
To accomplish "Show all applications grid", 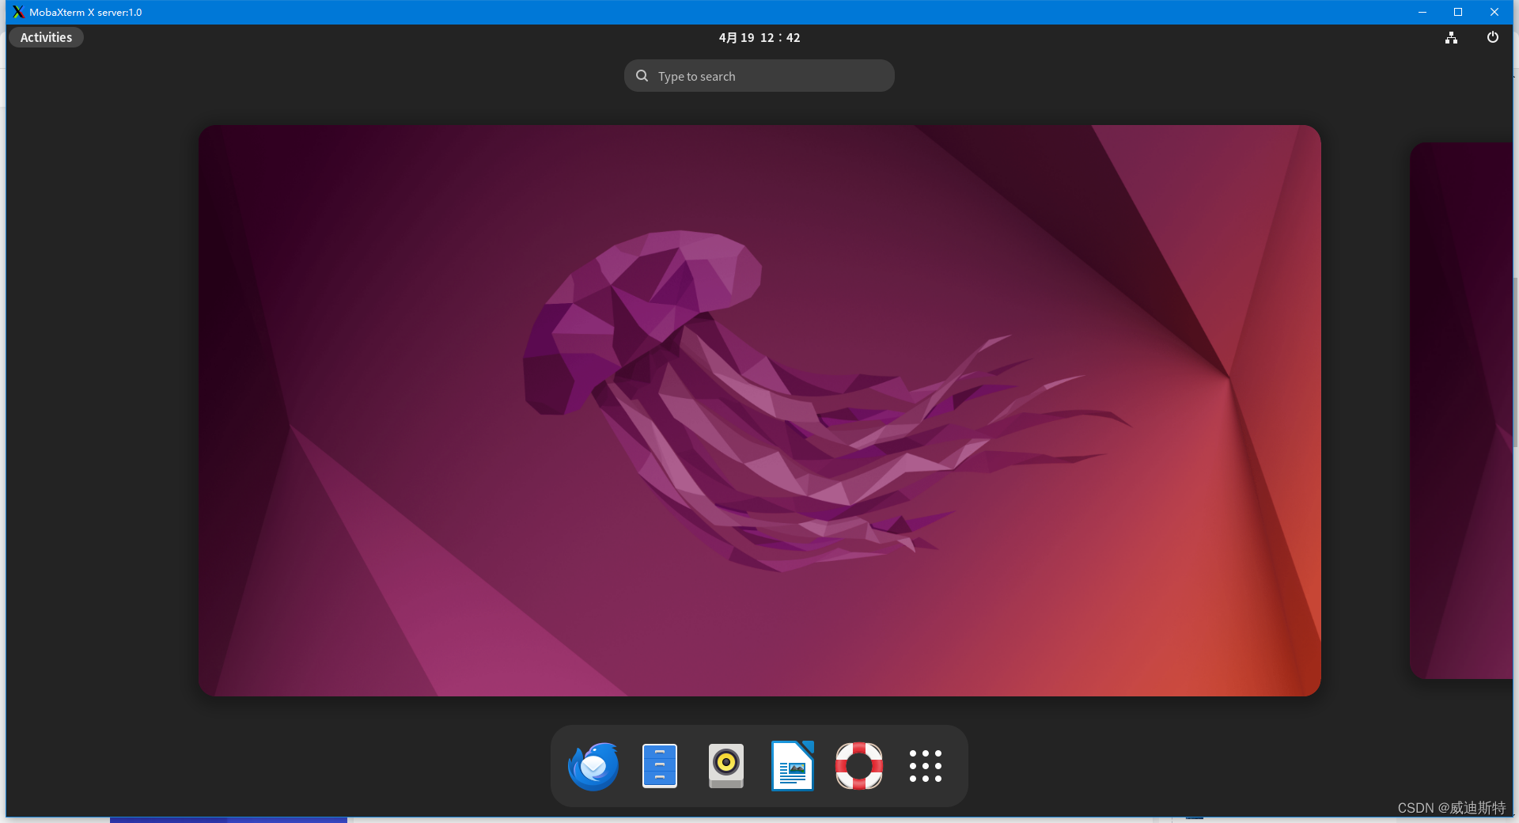I will [x=926, y=766].
